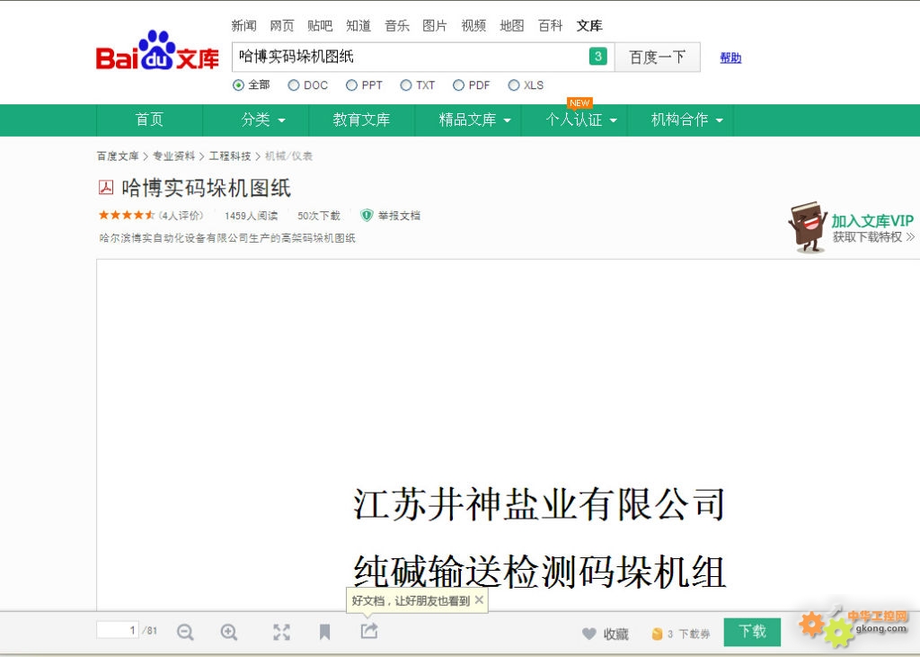Zoom out the document view
920x657 pixels.
point(185,633)
